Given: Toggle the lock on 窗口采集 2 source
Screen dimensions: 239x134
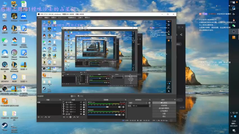Looking at the screenshot, I should click(84, 102).
